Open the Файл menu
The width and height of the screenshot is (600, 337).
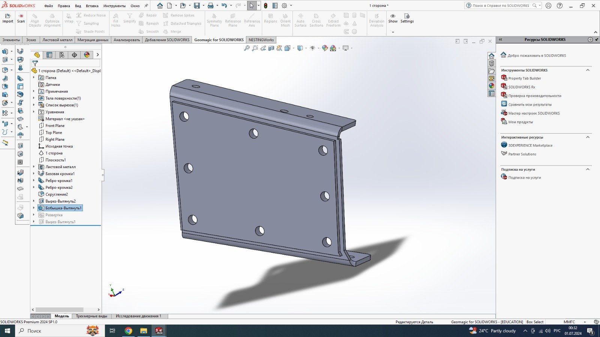49,6
